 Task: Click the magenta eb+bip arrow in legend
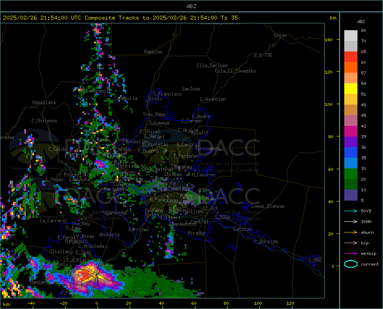click(x=351, y=253)
